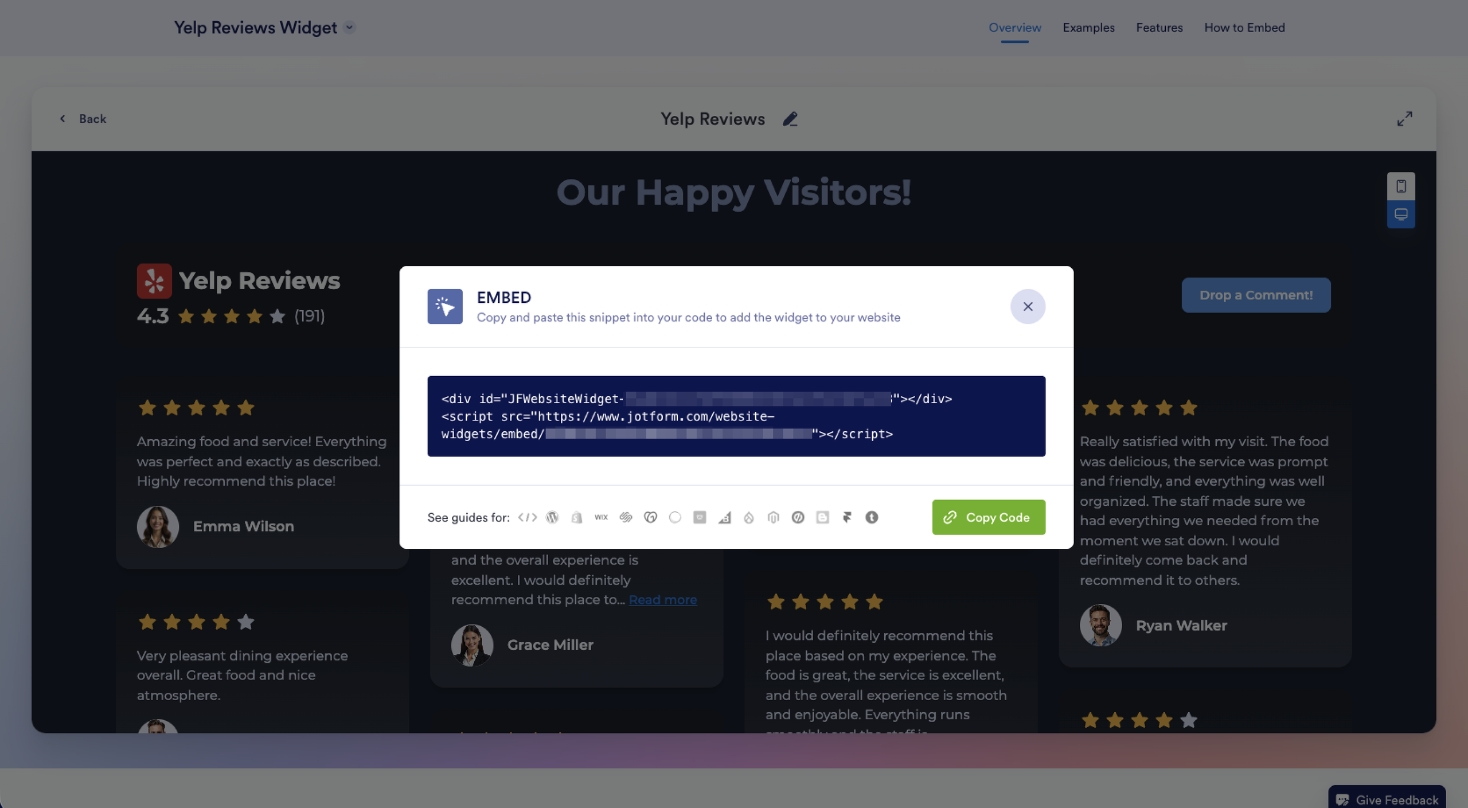Go Back using the arrow link
Image resolution: width=1468 pixels, height=808 pixels.
(83, 119)
